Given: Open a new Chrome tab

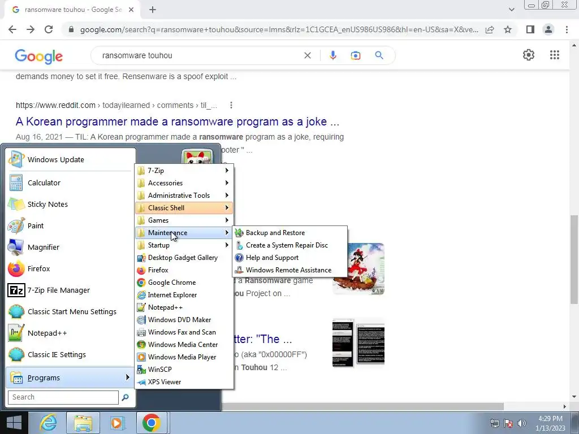Looking at the screenshot, I should 153,10.
